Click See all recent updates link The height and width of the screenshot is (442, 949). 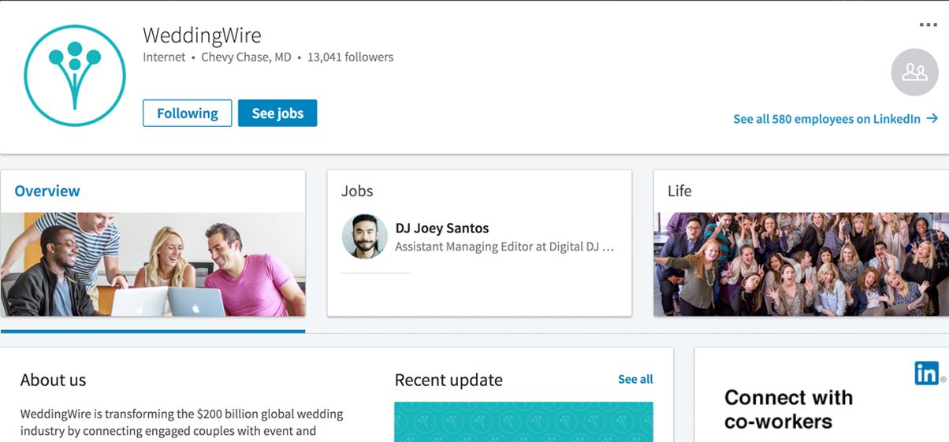[635, 380]
